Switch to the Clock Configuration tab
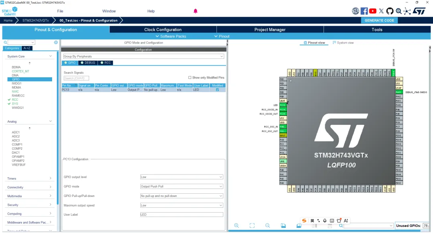The height and width of the screenshot is (233, 433). [x=163, y=30]
